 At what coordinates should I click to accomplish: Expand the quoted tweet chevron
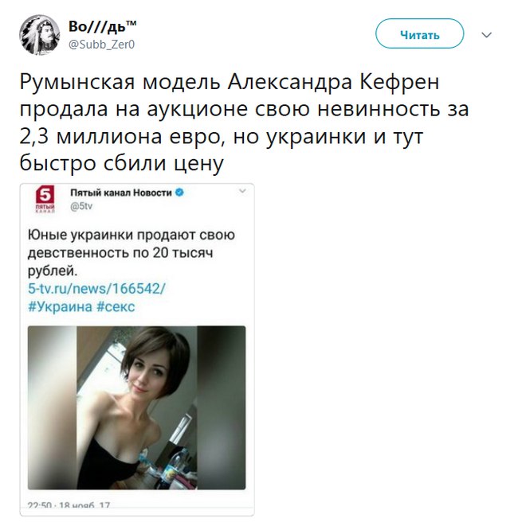(x=242, y=191)
